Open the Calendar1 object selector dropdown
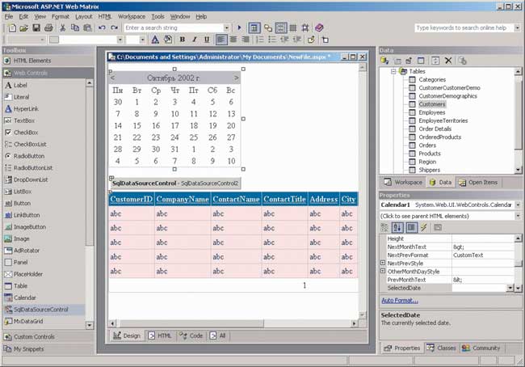Viewport: 525px width, 367px height. [518, 205]
